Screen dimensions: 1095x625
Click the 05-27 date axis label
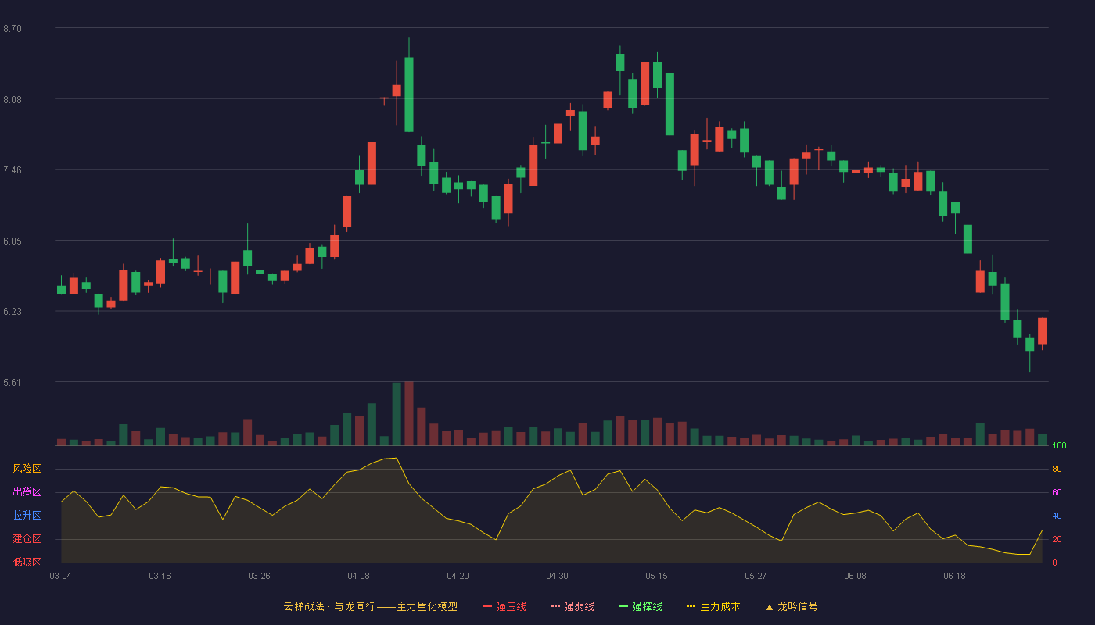click(x=756, y=576)
